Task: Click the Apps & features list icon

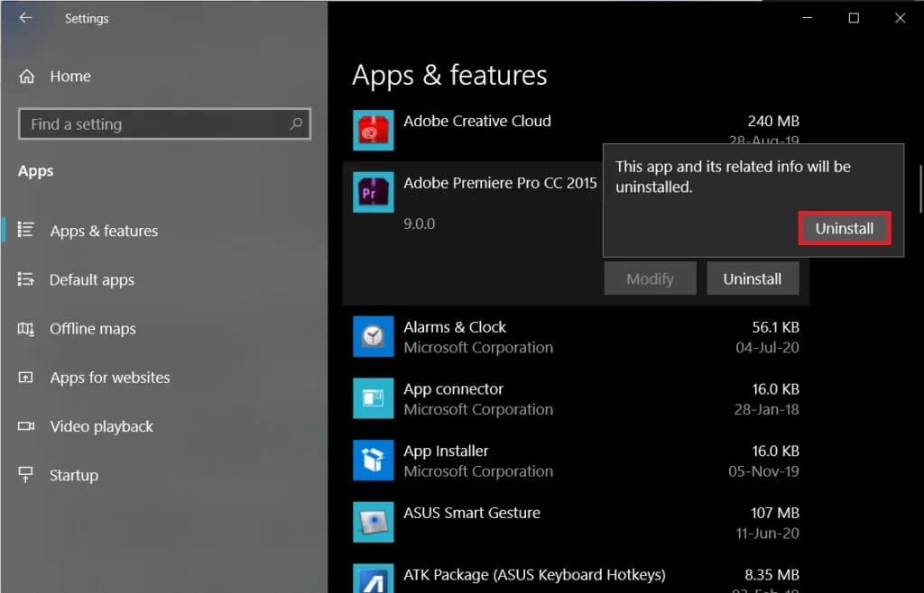Action: tap(26, 230)
